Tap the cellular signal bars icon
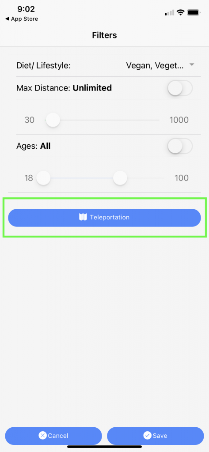Screen dimensions: 209x452 click(169, 12)
